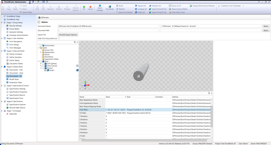Image resolution: width=271 pixels, height=145 pixels.
Task: Toggle Hide From Document List checkbox
Action: point(59,38)
